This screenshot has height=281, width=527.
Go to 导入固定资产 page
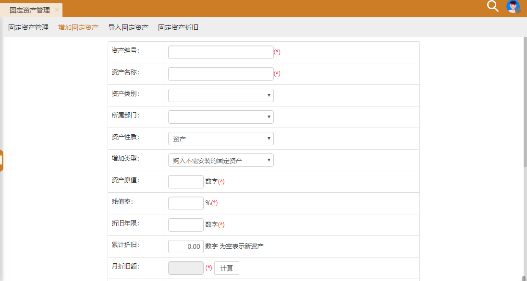pos(128,27)
